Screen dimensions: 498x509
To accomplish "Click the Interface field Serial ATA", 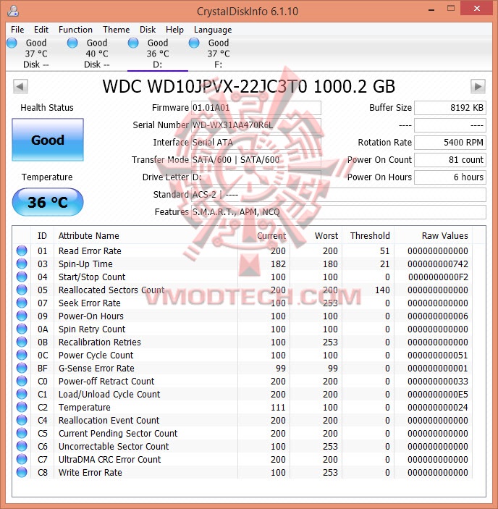I will [256, 143].
